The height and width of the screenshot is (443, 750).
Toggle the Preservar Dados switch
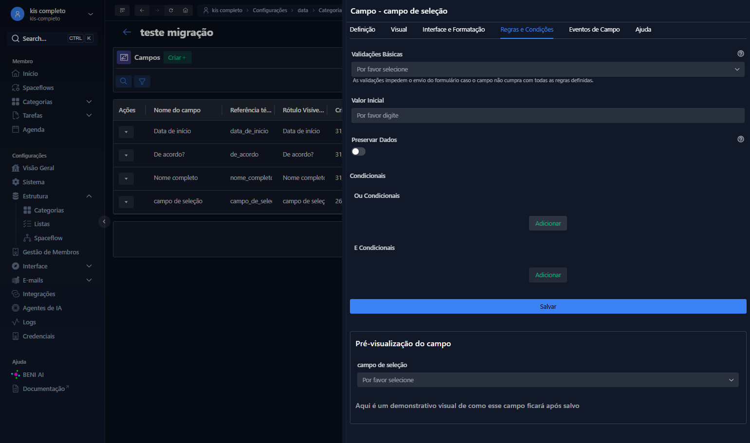(358, 151)
